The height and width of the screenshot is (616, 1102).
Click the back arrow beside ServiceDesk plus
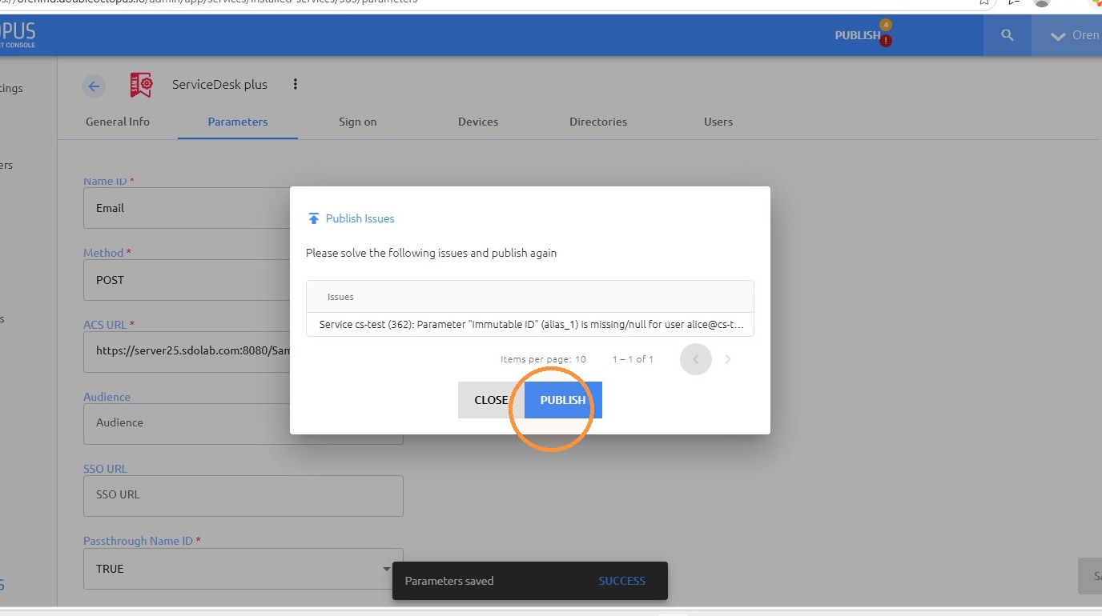94,86
